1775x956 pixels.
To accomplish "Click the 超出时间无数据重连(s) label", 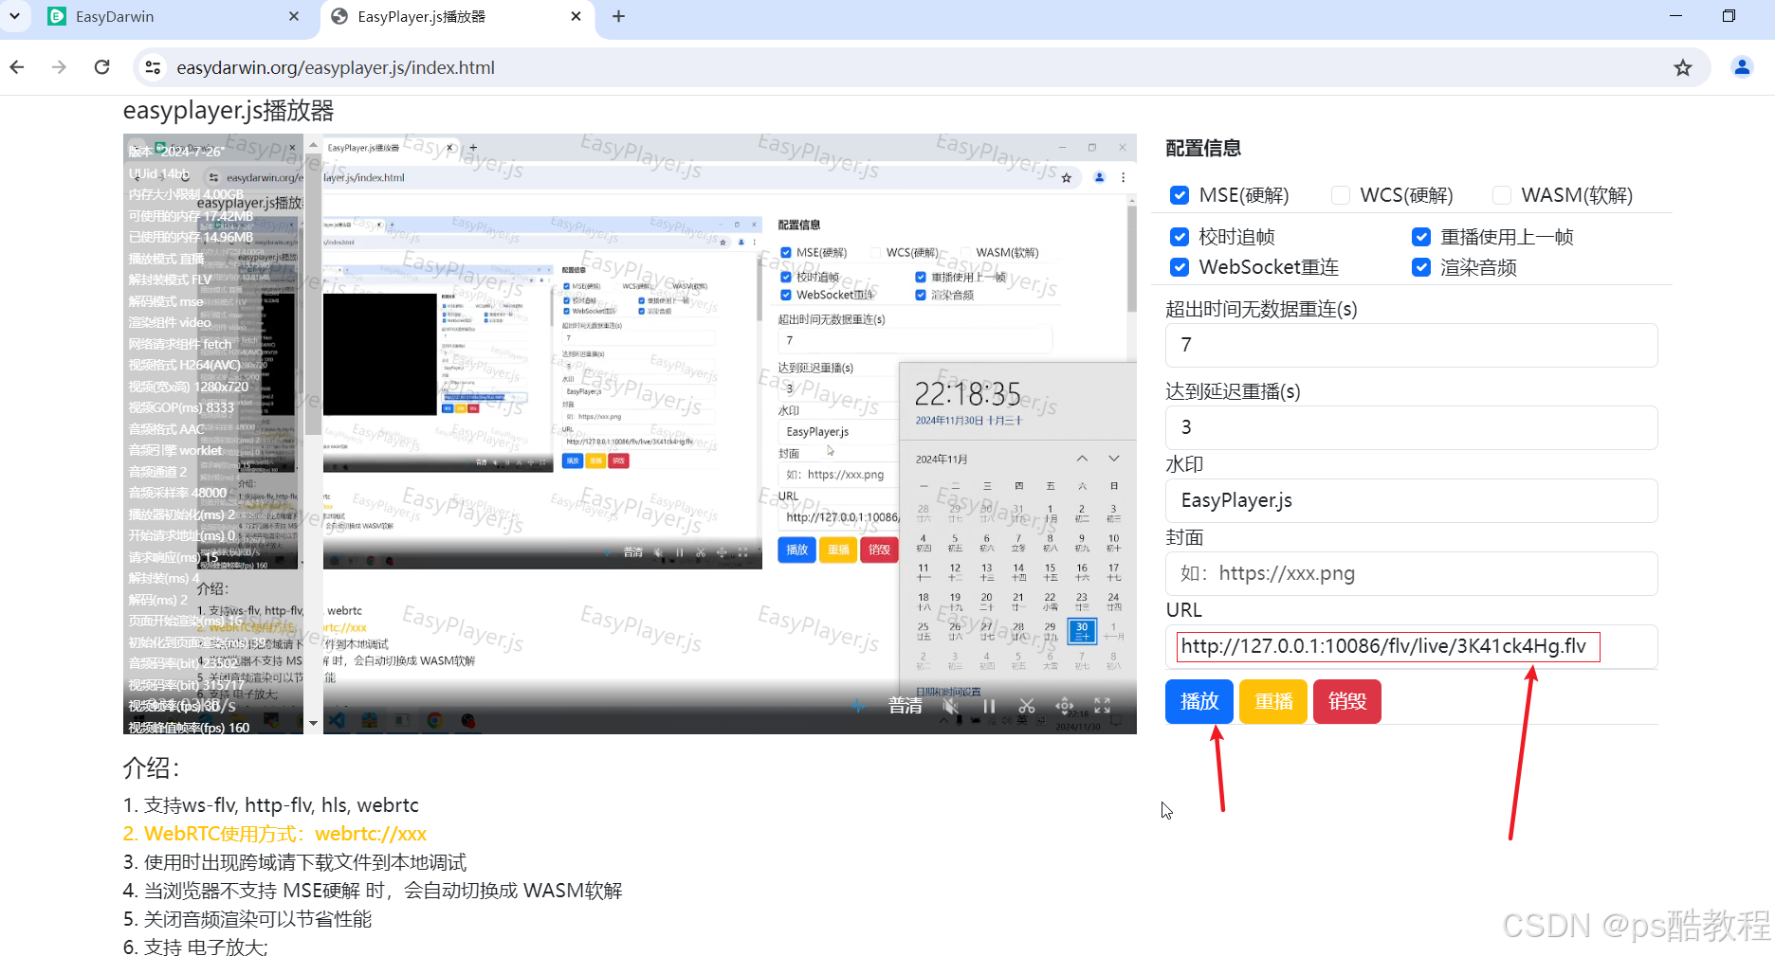I will click(1261, 309).
